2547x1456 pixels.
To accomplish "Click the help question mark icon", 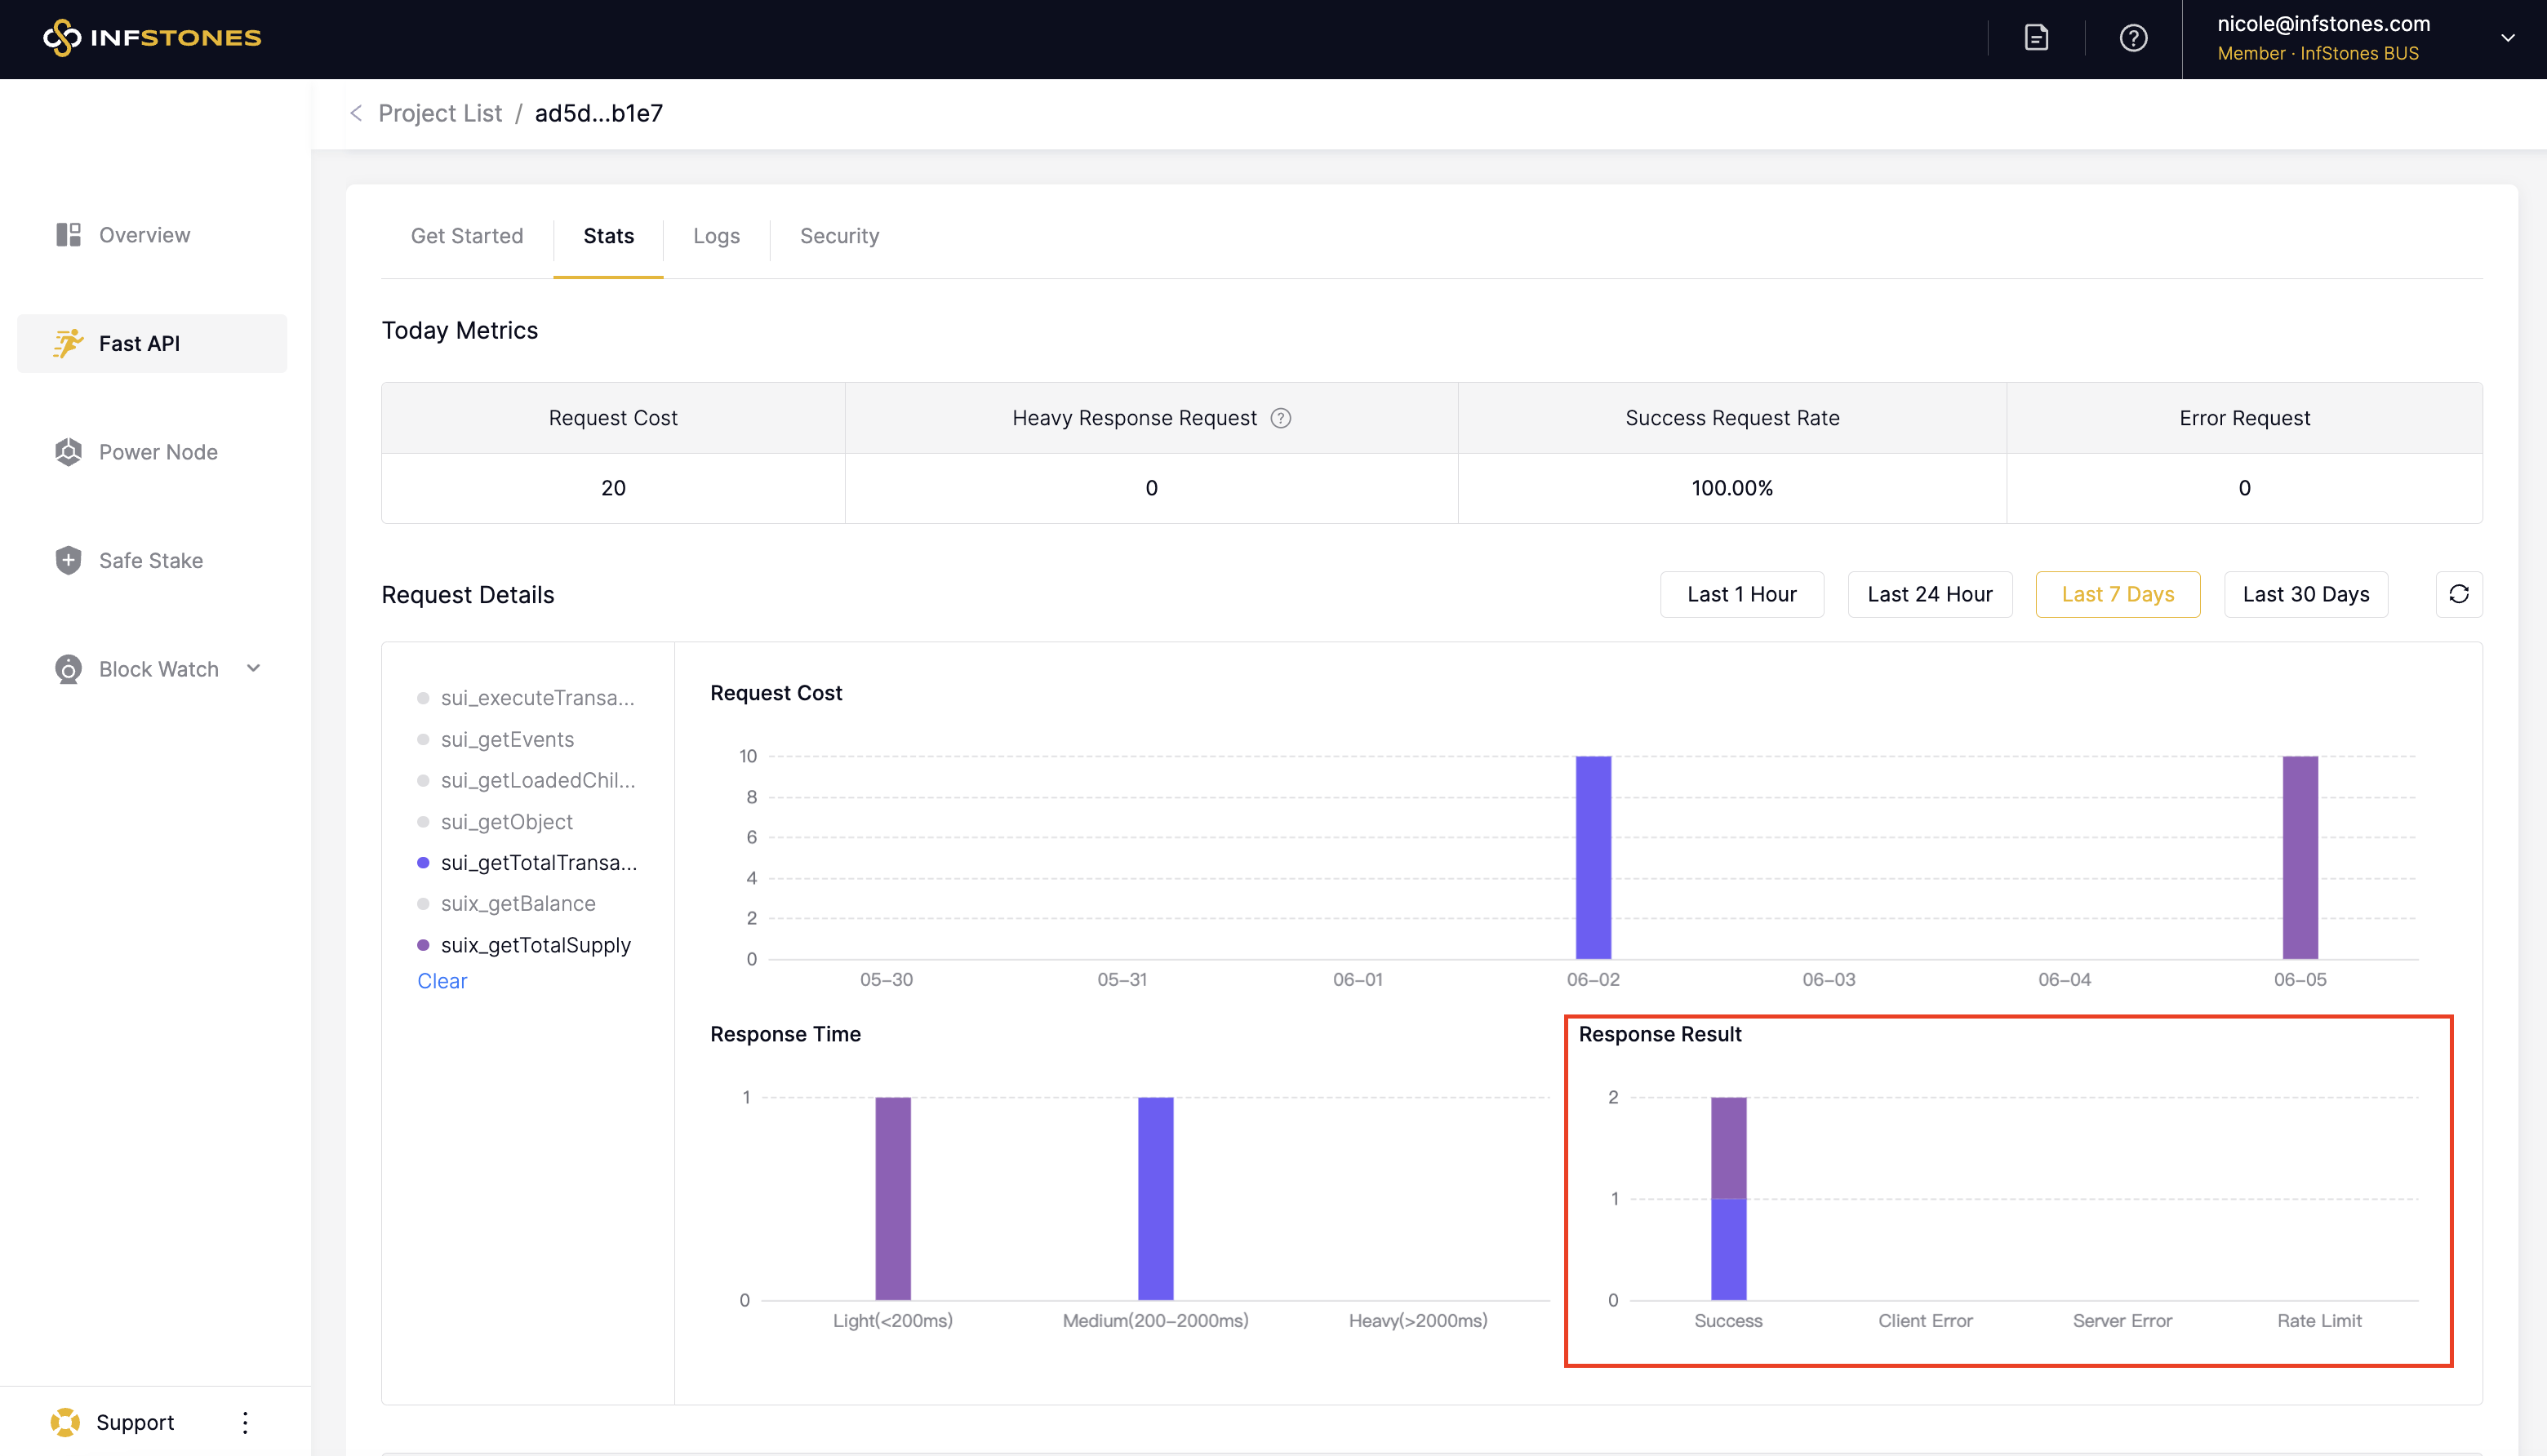I will coord(2133,38).
